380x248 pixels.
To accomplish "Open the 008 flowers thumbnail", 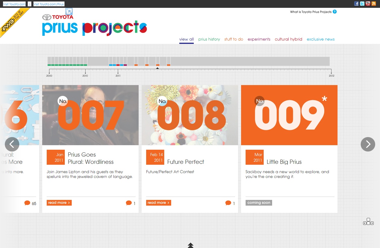I will tap(190, 115).
